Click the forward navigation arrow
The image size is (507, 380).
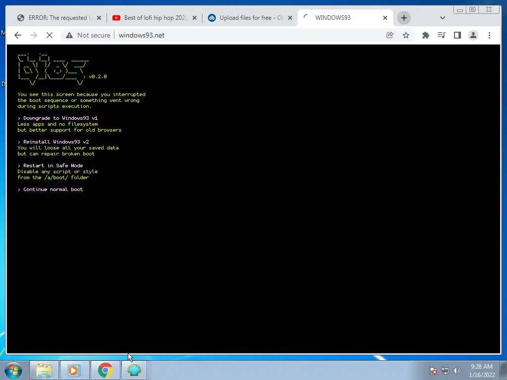click(x=34, y=35)
